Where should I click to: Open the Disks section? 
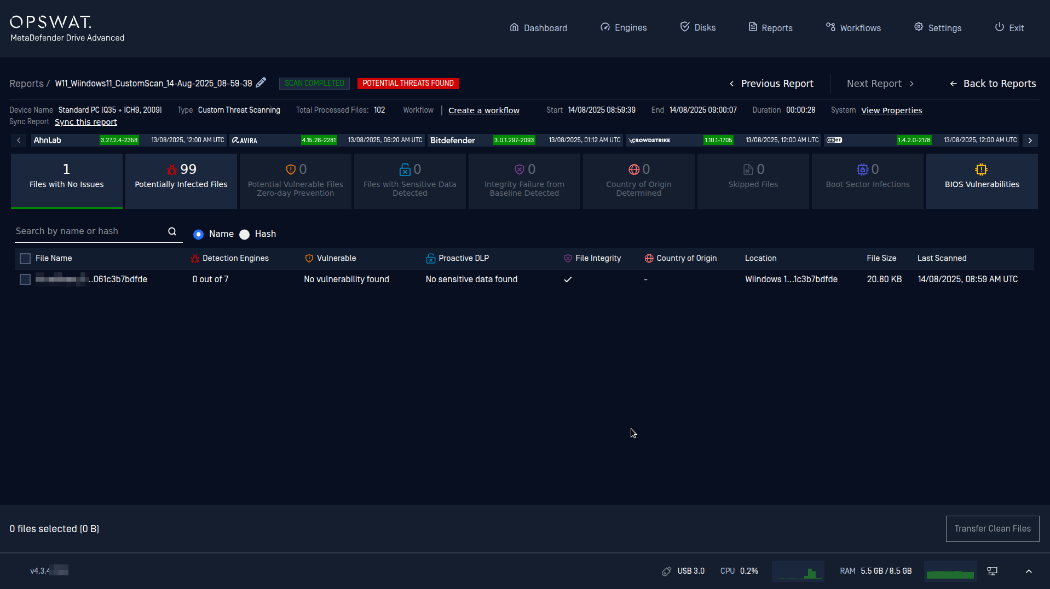[x=697, y=27]
